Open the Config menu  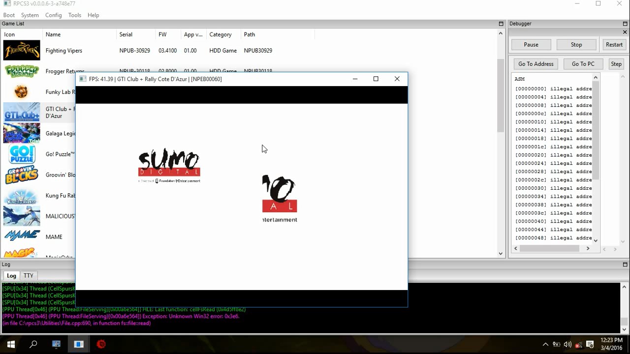tap(53, 15)
